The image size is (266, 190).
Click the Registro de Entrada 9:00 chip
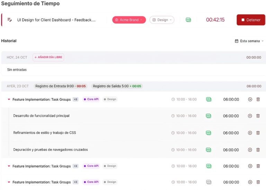[60, 86]
